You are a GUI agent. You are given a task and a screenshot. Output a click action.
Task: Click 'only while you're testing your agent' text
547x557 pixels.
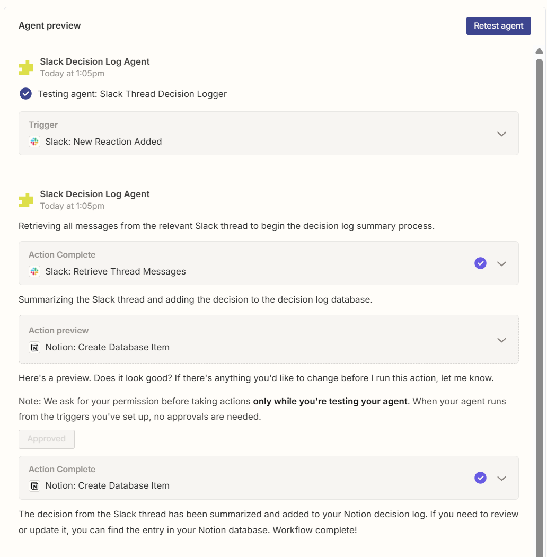(330, 401)
